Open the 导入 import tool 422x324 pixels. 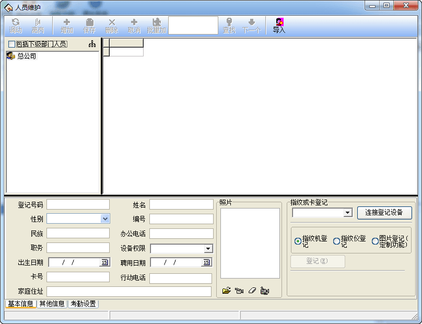[279, 26]
